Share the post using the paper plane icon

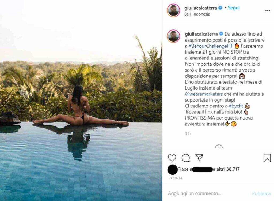(199, 158)
